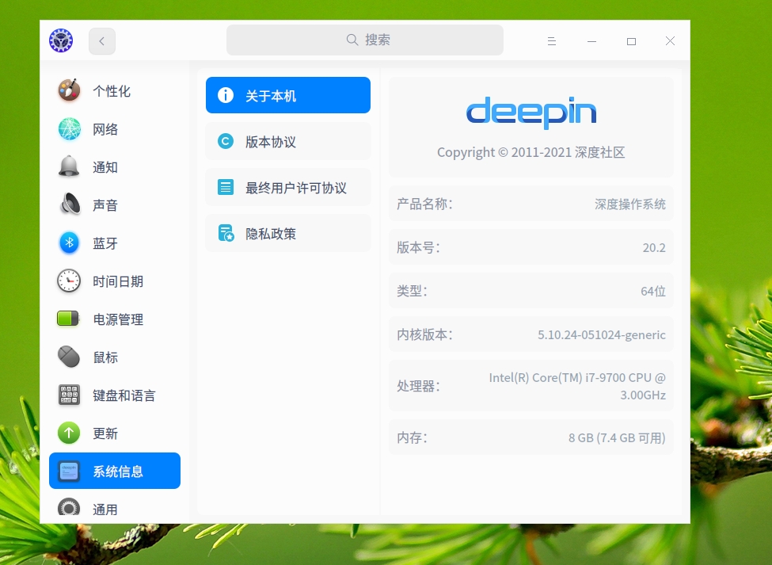
Task: Click the Intel(R) Core(TM) i7-9700 processor value
Action: click(577, 386)
